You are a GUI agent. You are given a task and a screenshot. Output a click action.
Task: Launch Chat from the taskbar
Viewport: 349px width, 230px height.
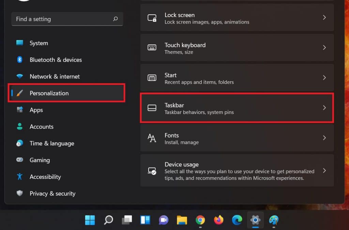pos(164,220)
